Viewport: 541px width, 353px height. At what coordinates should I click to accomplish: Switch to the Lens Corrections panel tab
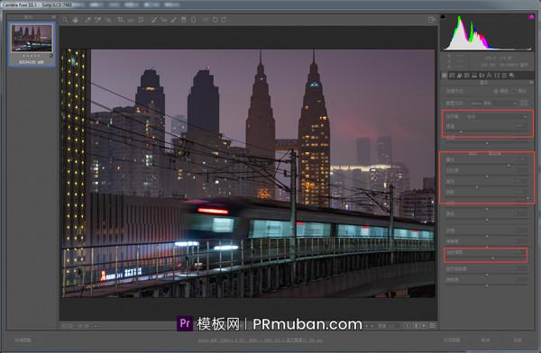[481, 75]
